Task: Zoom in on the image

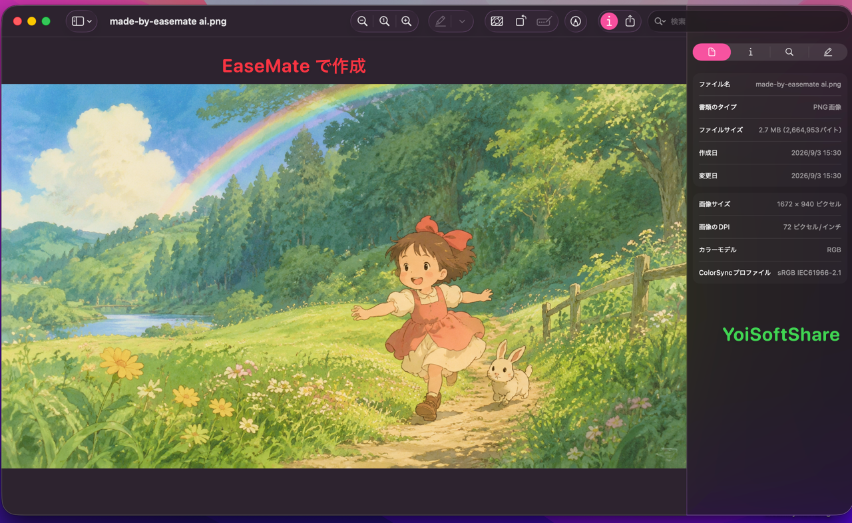Action: pyautogui.click(x=407, y=21)
